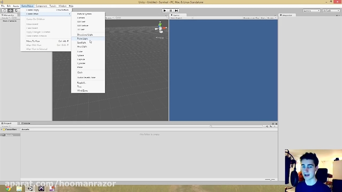Open the Assets menu
This screenshot has width=342, height=192.
pos(16,6)
